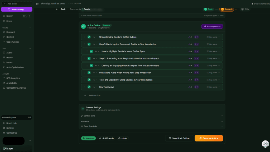
Task: Click the Brand Hub sidebar icon
Action: (x=4, y=123)
